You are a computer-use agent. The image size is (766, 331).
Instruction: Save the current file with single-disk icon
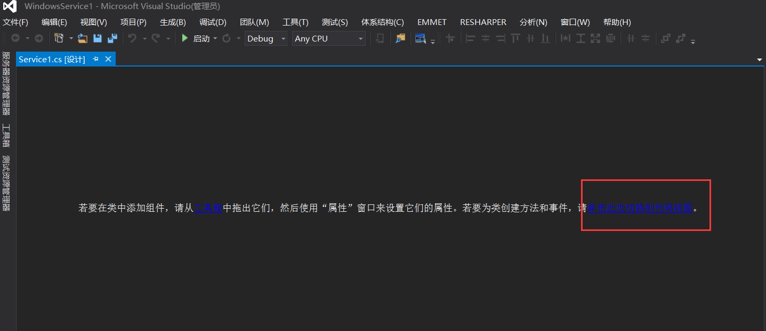pos(98,38)
